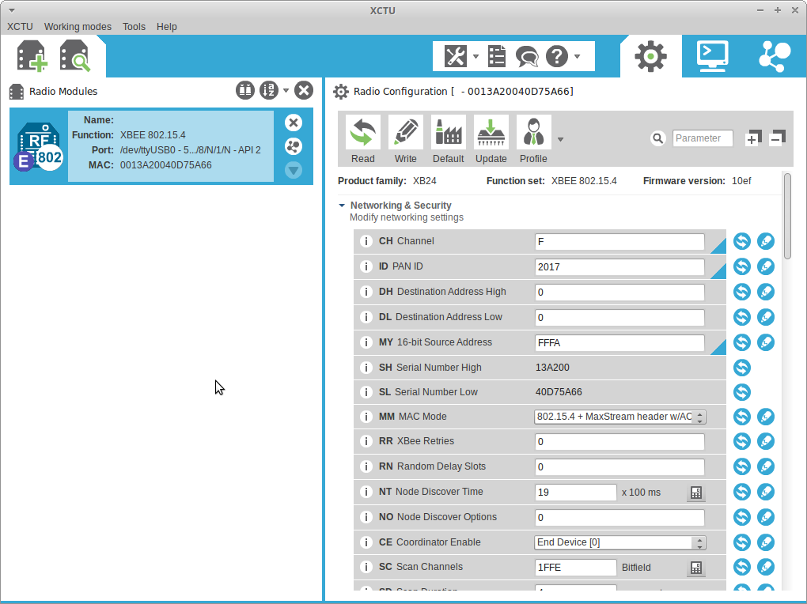Open the CE Coordinator Enable dropdown
The height and width of the screenshot is (604, 807).
point(620,542)
